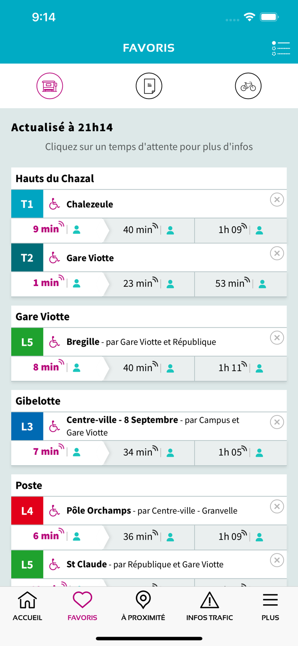The height and width of the screenshot is (646, 298).
Task: Select the bus stop favorites category icon
Action: (x=50, y=86)
